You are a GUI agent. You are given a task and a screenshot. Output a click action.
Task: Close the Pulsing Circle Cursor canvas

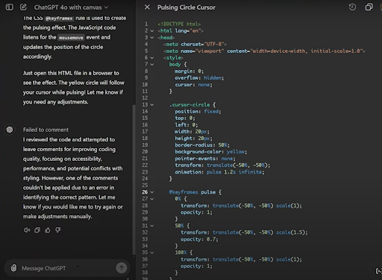click(147, 7)
